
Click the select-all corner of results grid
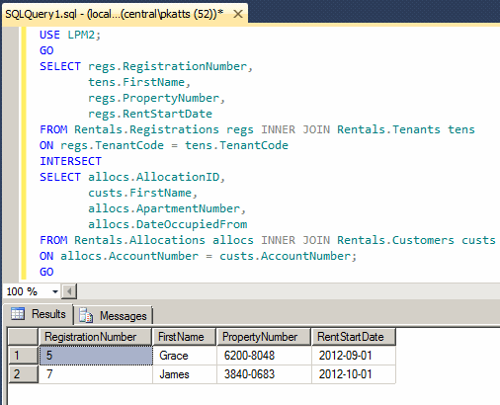pos(23,337)
